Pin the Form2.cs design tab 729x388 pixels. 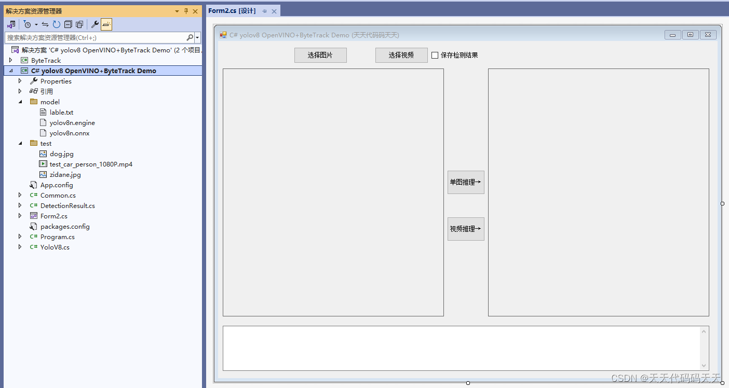tap(264, 11)
